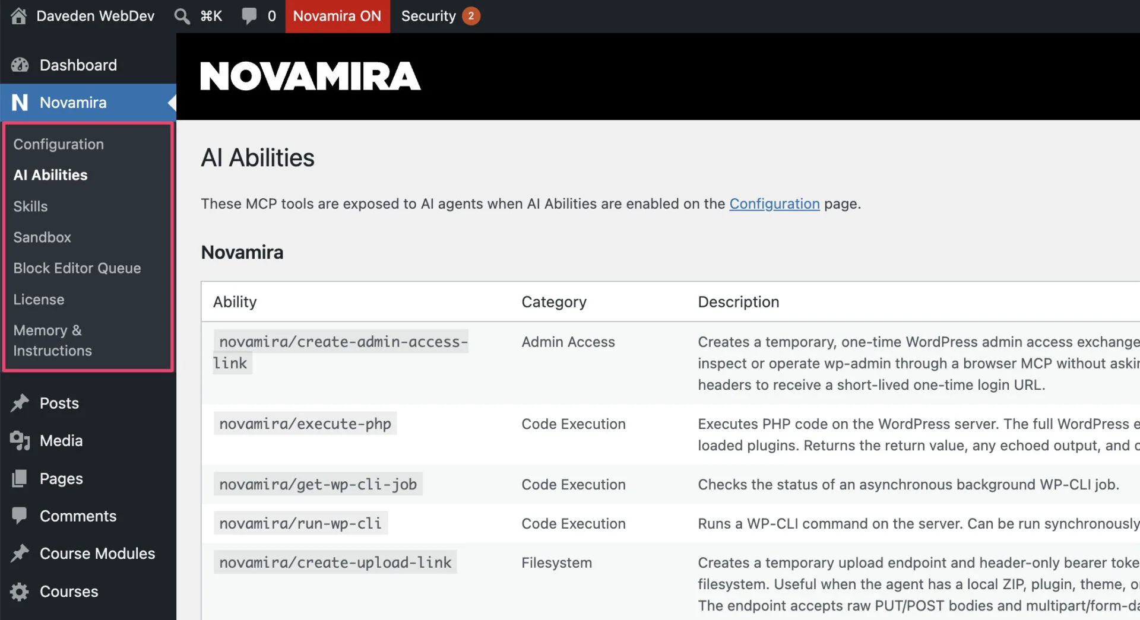Click Code Execution category for execute-php row
The height and width of the screenshot is (620, 1140).
(x=574, y=424)
